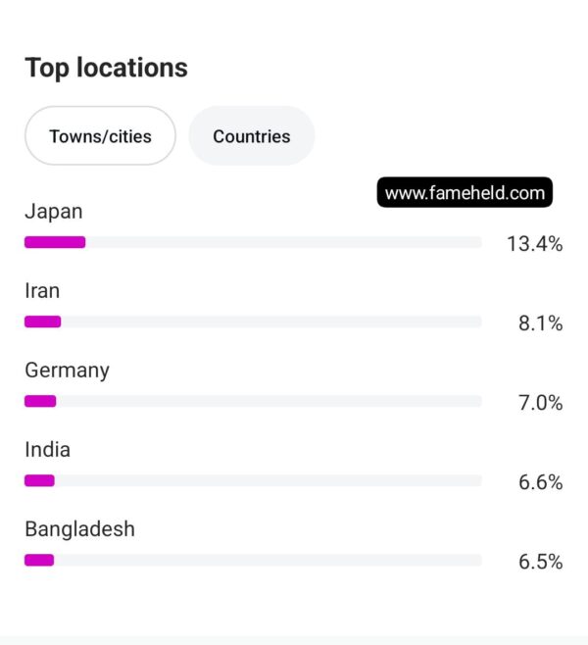Screen dimensions: 588x645
Task: Select the Bangladesh country label
Action: 79,529
